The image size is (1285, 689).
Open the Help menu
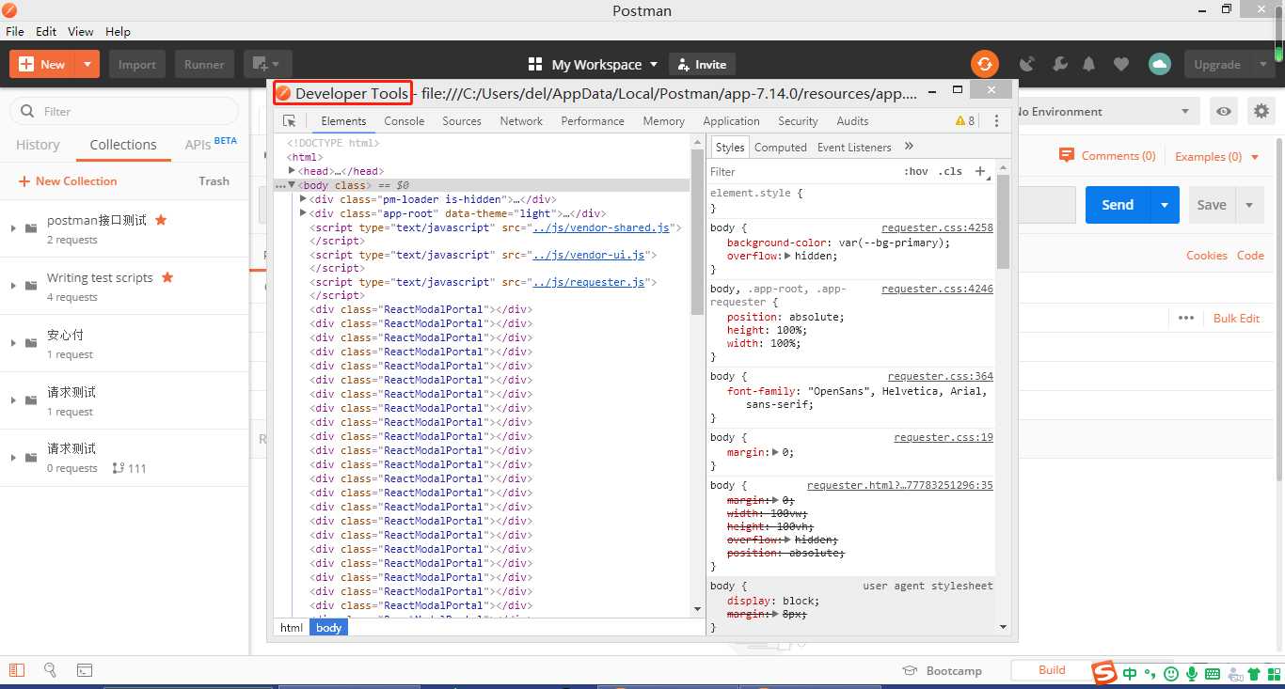(x=118, y=31)
